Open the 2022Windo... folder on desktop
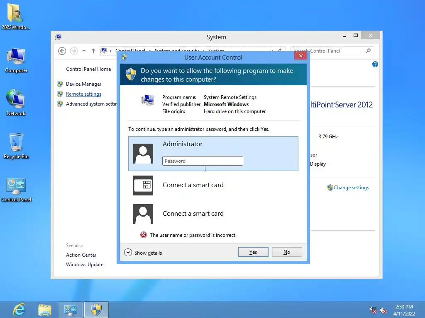Image resolution: width=425 pixels, height=318 pixels. [x=15, y=16]
